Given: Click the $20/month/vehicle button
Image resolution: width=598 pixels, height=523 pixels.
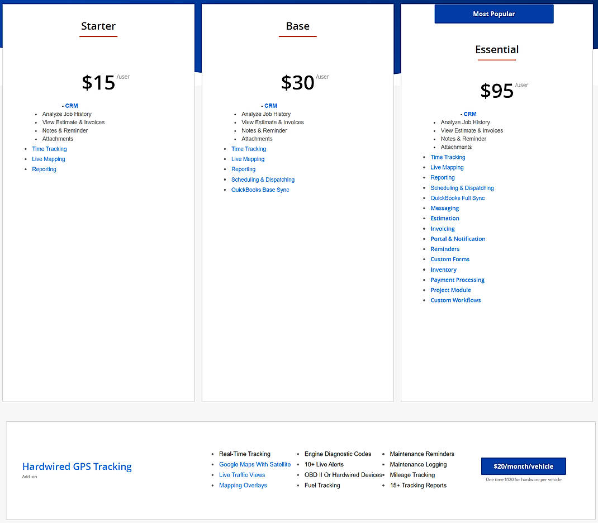Looking at the screenshot, I should pos(523,466).
